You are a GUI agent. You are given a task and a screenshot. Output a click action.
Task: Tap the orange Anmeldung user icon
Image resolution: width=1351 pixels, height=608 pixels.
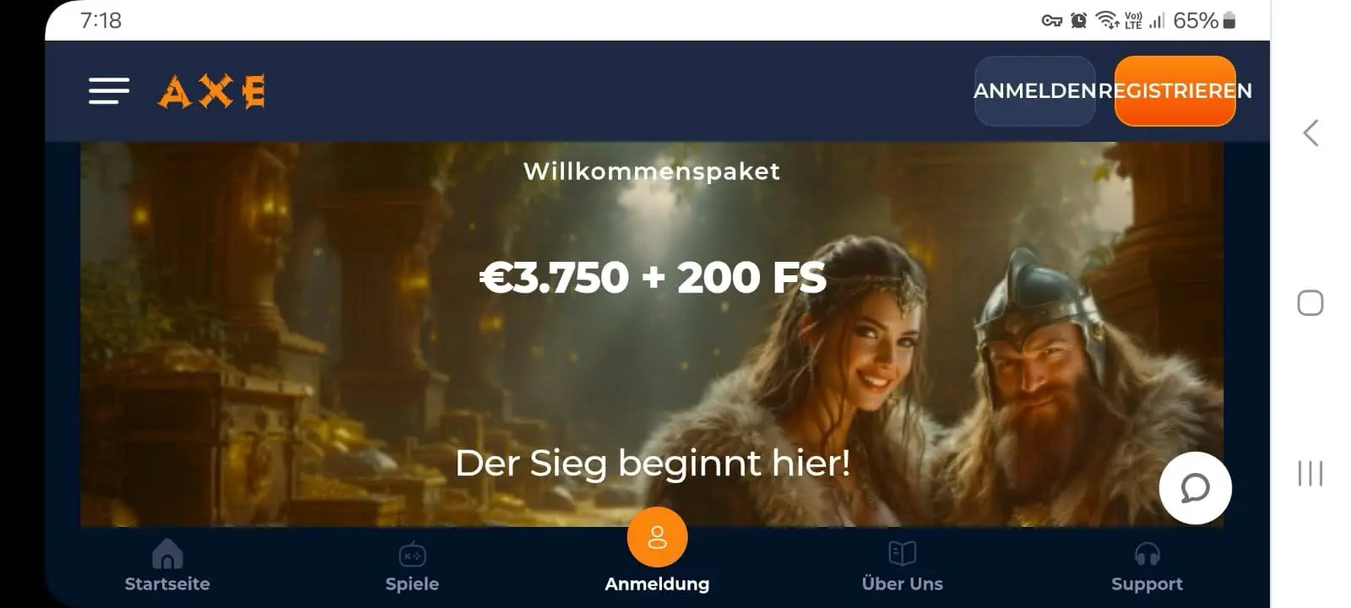tap(657, 537)
